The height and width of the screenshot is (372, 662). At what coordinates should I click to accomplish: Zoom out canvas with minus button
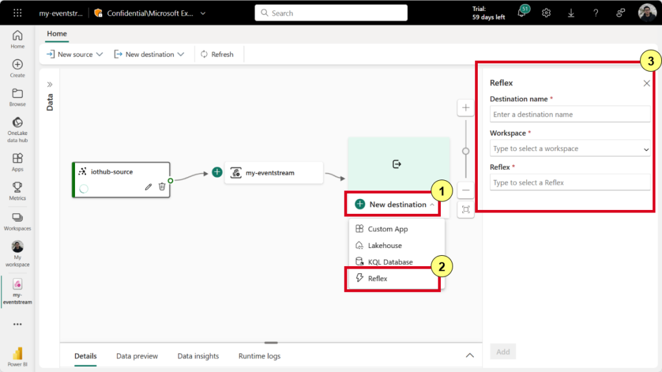[465, 191]
